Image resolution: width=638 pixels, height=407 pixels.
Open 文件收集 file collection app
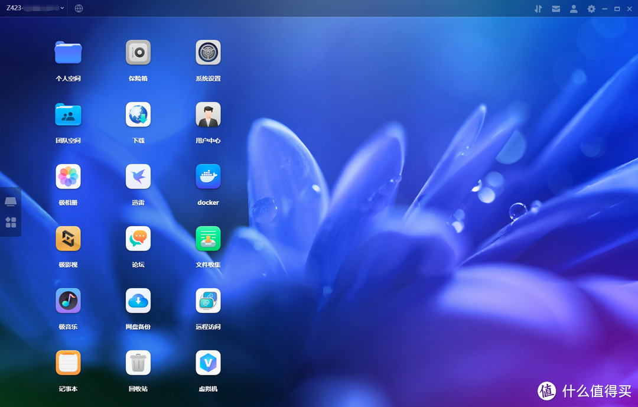click(208, 239)
